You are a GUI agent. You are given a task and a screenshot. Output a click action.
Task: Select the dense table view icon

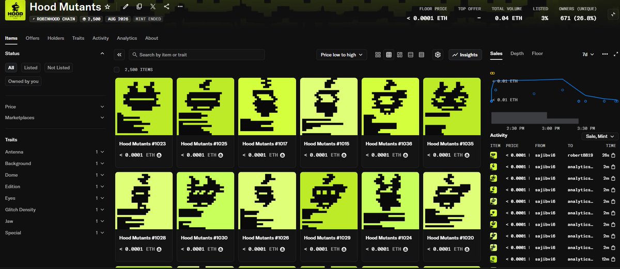(x=422, y=55)
